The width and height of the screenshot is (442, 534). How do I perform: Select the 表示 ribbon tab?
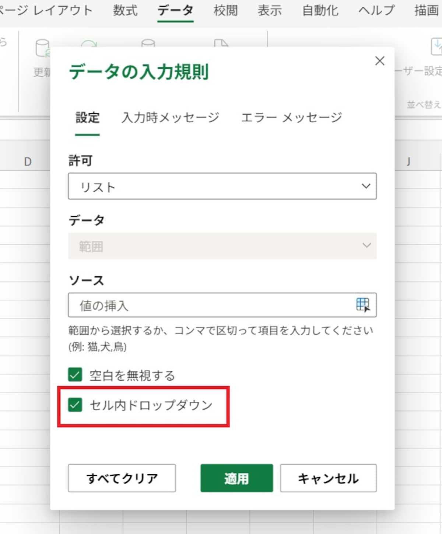point(270,10)
